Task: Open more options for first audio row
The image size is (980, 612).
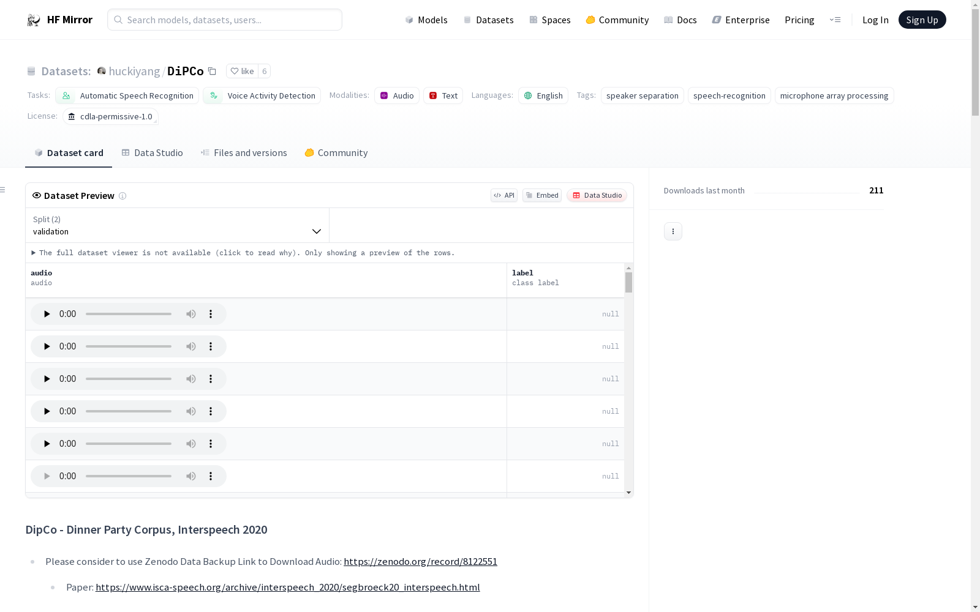Action: click(x=211, y=314)
